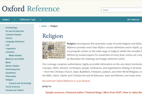Image resolution: width=142 pixels, height=94 pixels.
Task: Jump to More from OUP
Action: pos(112,92)
